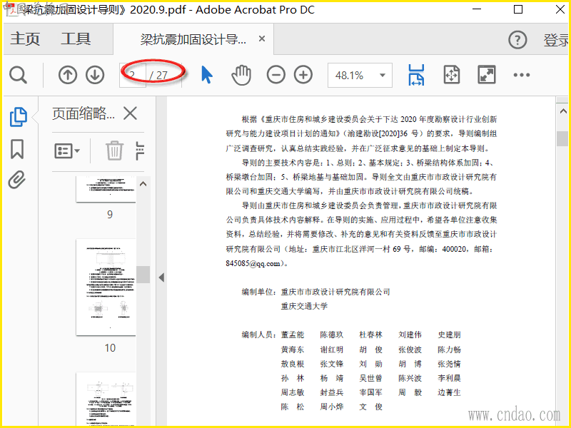Close the document tab with X
Viewport: 571px width, 428px height.
262,39
